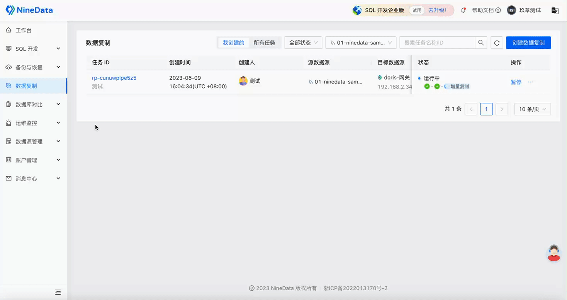
Task: Click the TEST avatar for 玖章测试
Action: click(511, 10)
